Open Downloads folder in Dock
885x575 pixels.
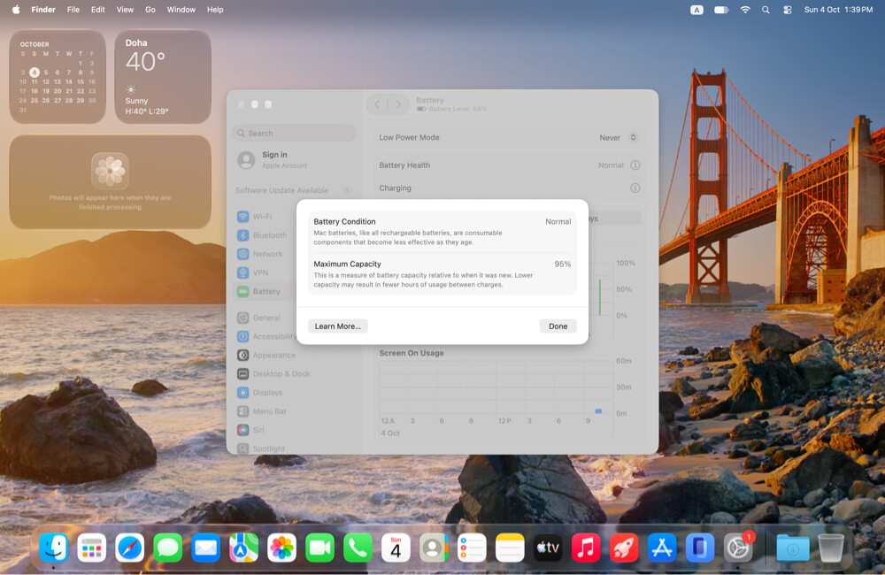coord(792,548)
